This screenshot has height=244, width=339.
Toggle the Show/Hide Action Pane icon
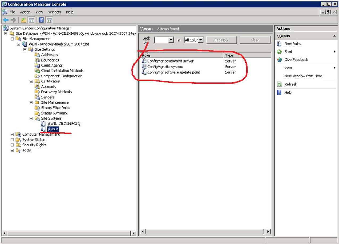click(x=49, y=20)
